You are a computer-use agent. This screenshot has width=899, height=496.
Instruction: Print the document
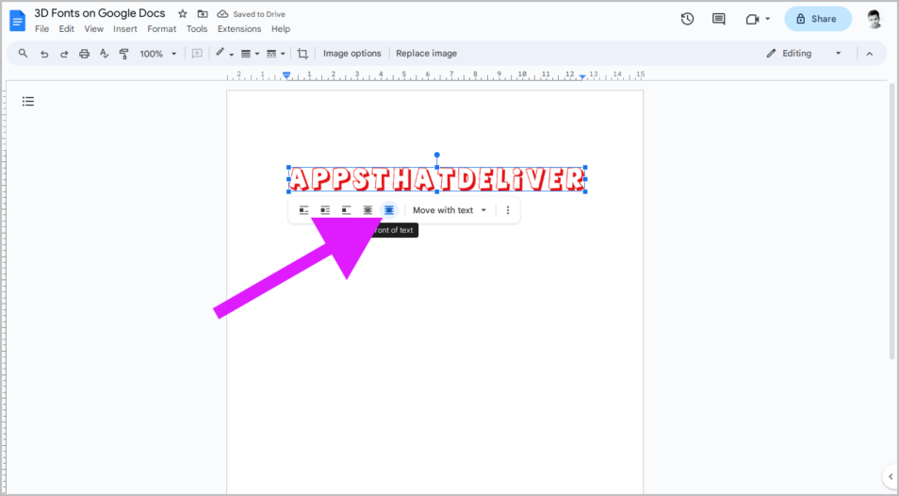click(x=84, y=54)
